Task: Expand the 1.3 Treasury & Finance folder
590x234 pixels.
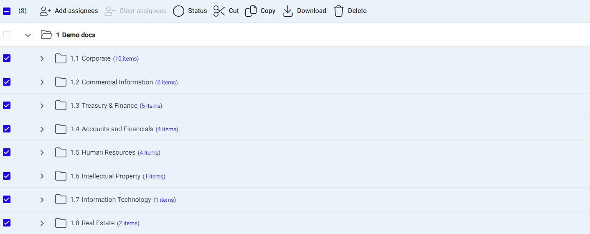Action: (x=42, y=106)
